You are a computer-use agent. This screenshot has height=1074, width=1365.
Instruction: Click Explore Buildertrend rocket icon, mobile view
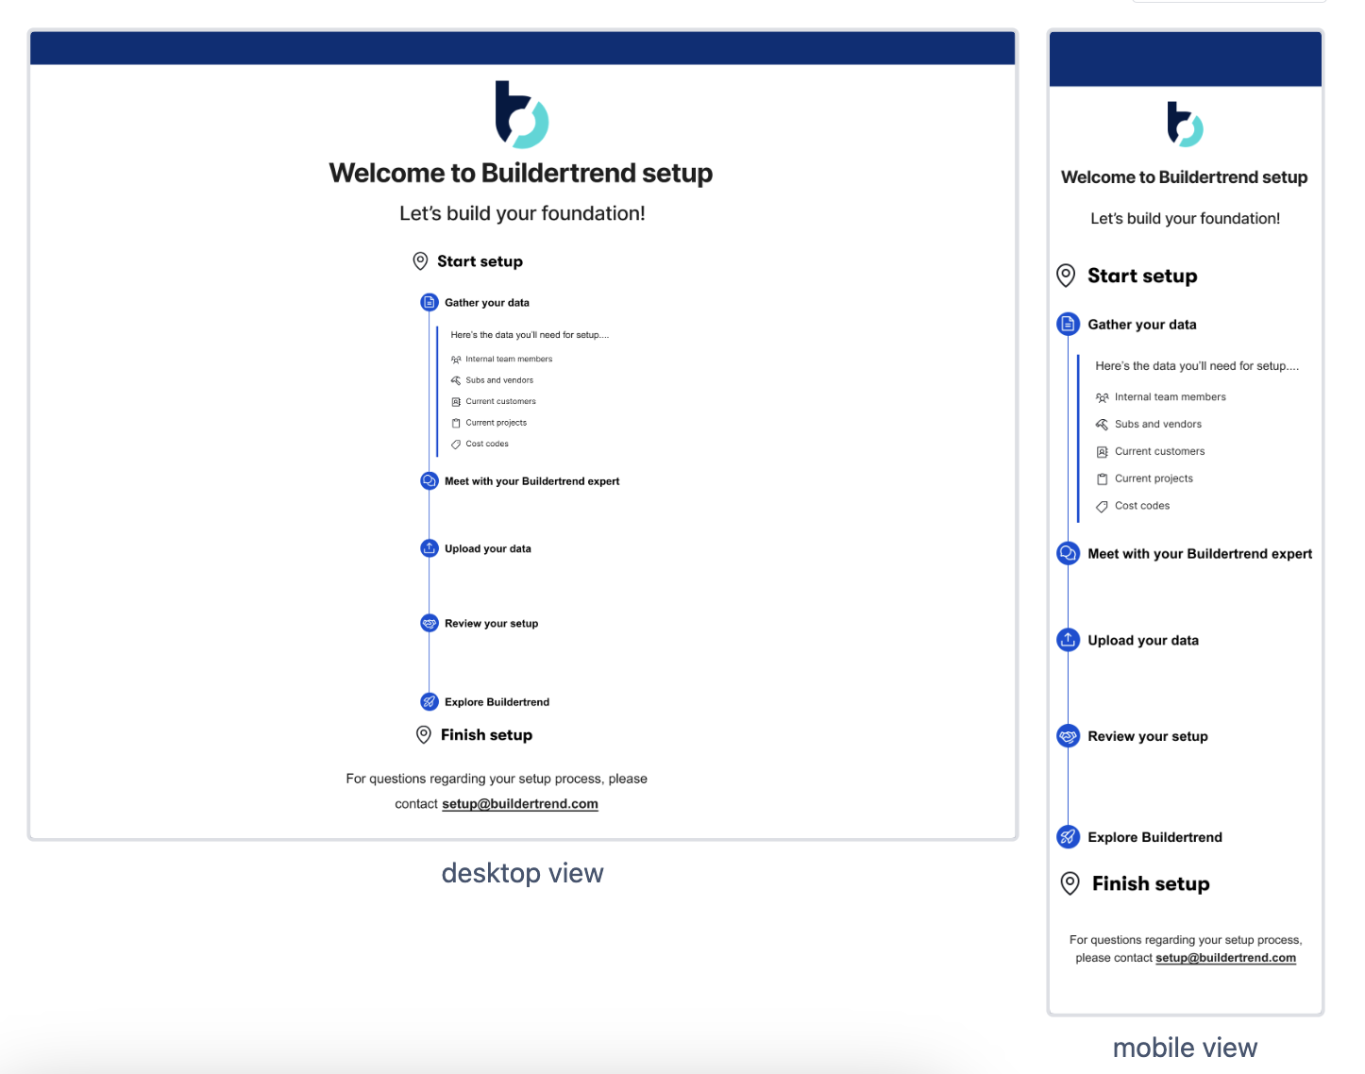click(x=1068, y=837)
